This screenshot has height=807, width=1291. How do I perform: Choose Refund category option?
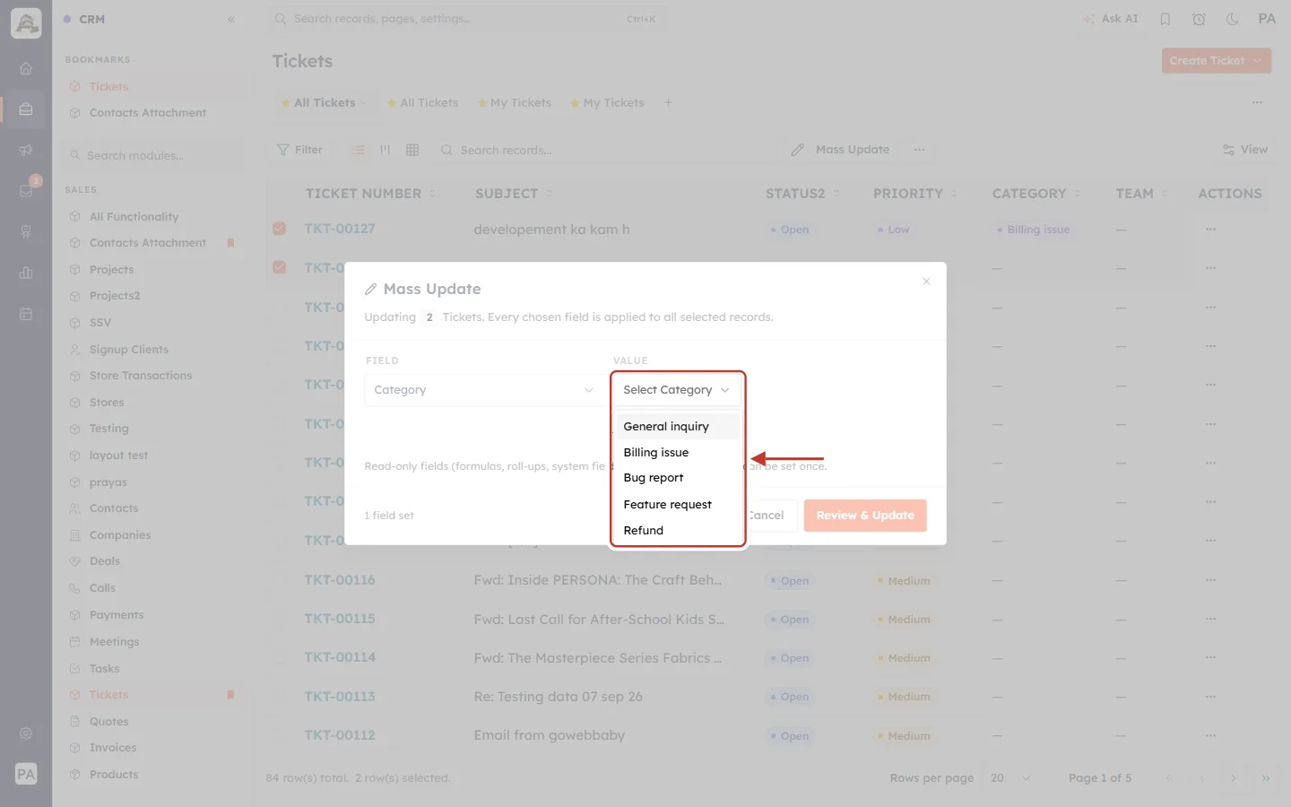(x=678, y=531)
